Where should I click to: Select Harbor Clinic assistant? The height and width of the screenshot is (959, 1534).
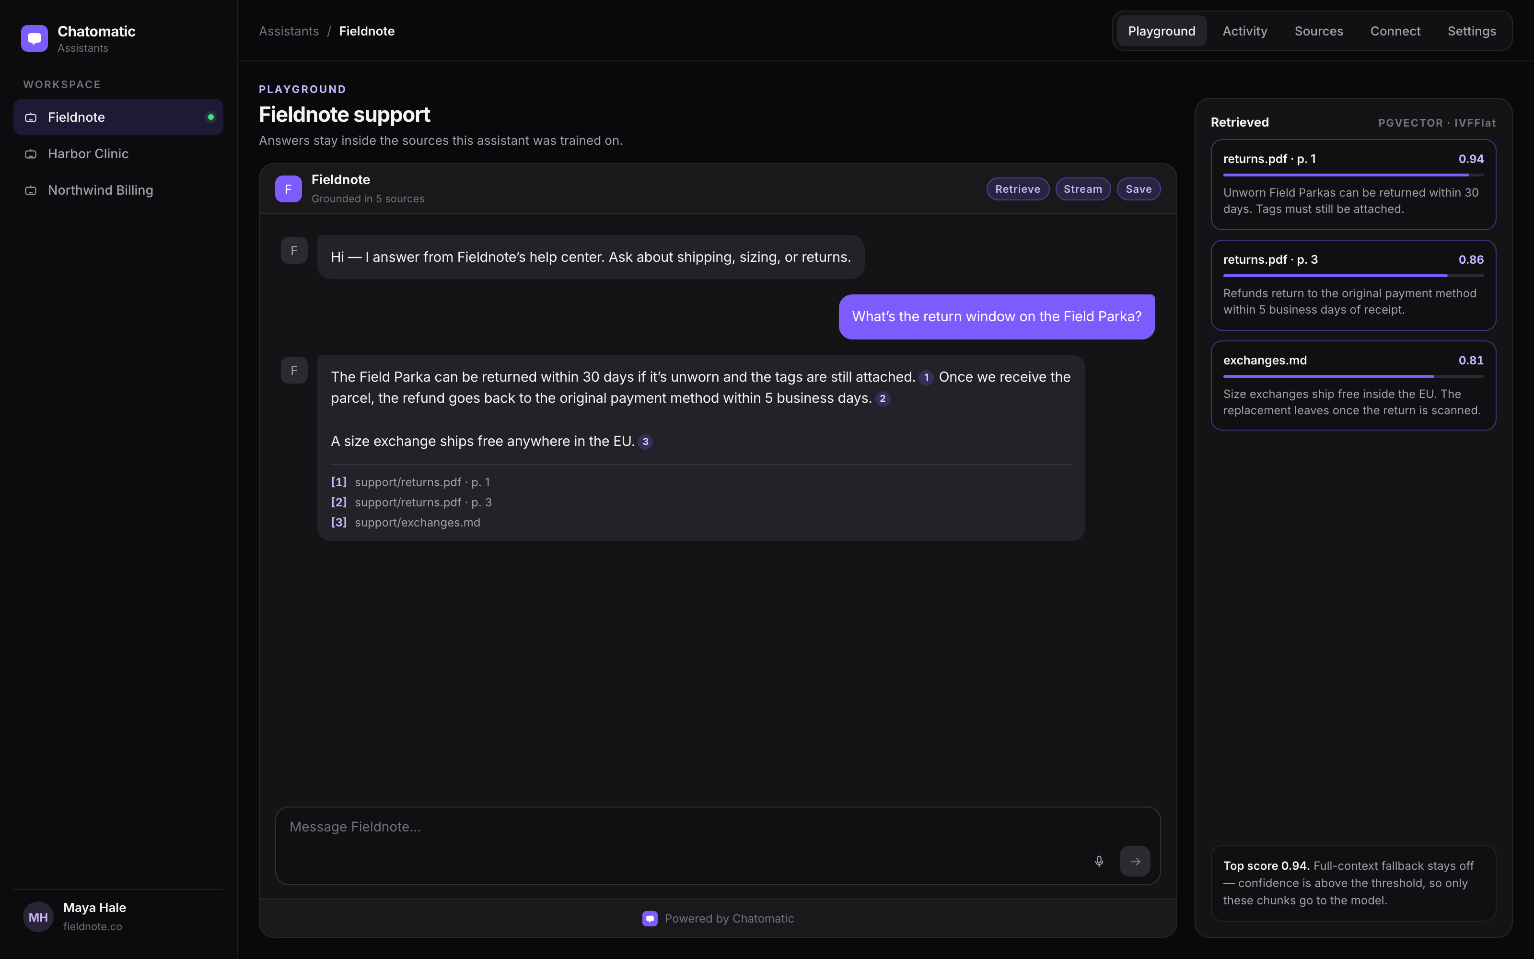118,153
